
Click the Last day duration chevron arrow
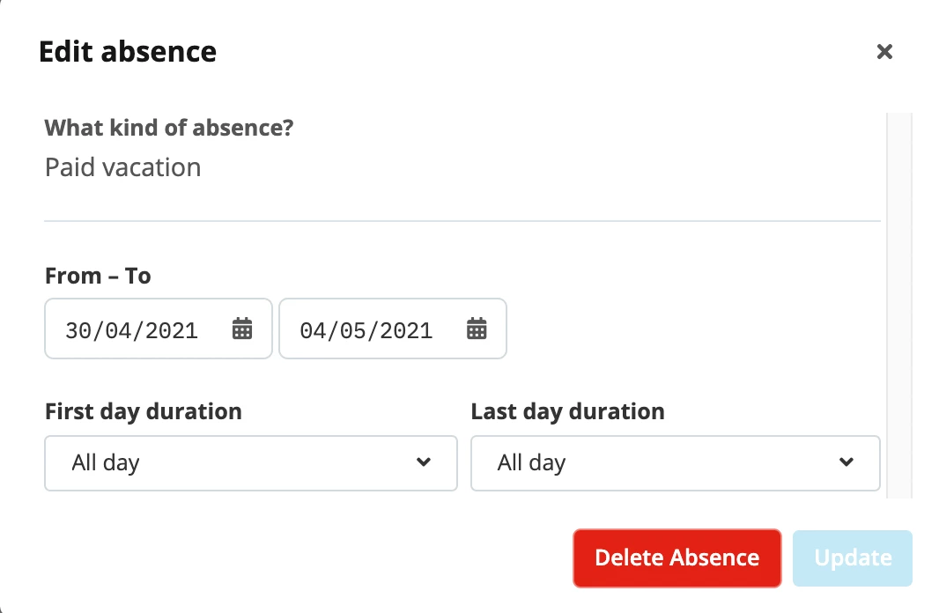point(847,462)
